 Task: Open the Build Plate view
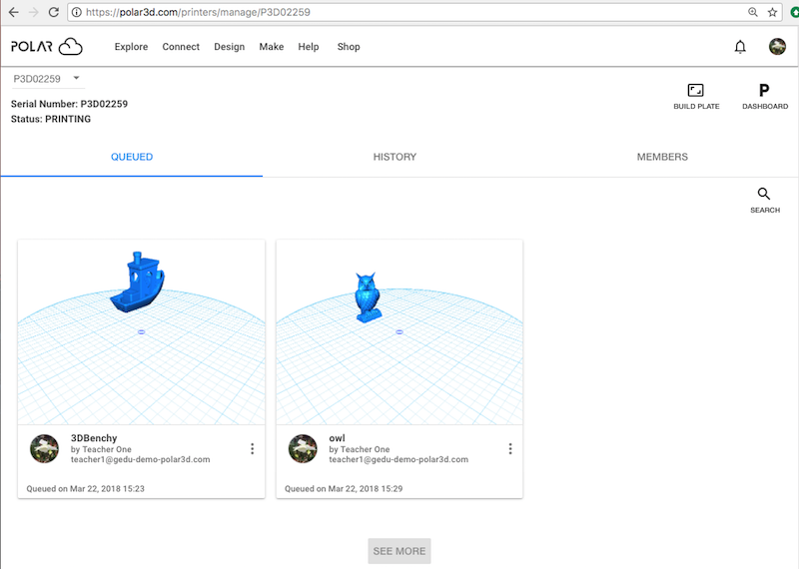click(696, 97)
